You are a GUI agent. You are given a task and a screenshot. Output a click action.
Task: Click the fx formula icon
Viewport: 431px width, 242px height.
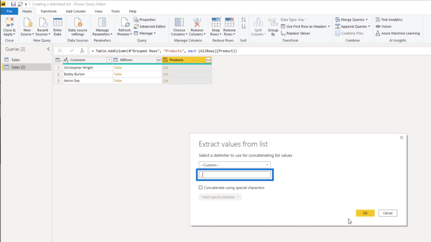pyautogui.click(x=82, y=51)
